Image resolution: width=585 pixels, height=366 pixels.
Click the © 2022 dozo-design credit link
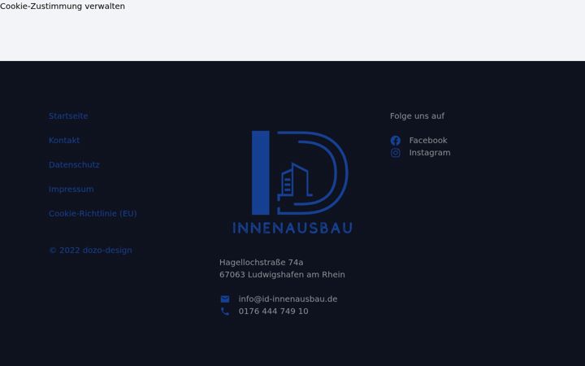pyautogui.click(x=90, y=251)
